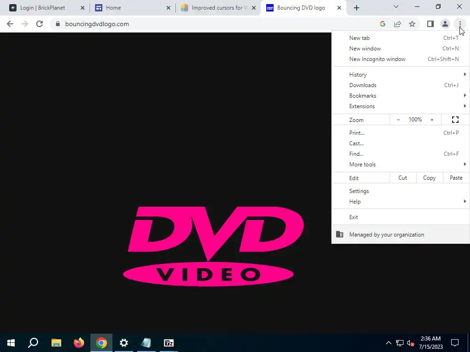The height and width of the screenshot is (352, 470).
Task: Toggle the browser side panel icon
Action: click(431, 24)
